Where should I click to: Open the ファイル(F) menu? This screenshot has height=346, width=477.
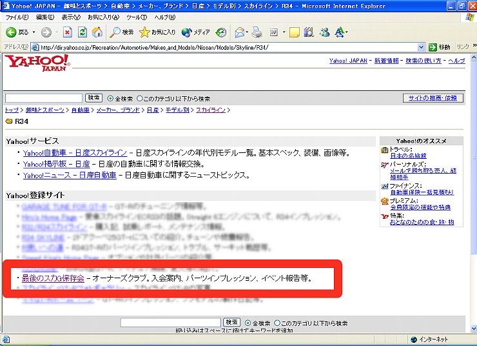pos(17,17)
